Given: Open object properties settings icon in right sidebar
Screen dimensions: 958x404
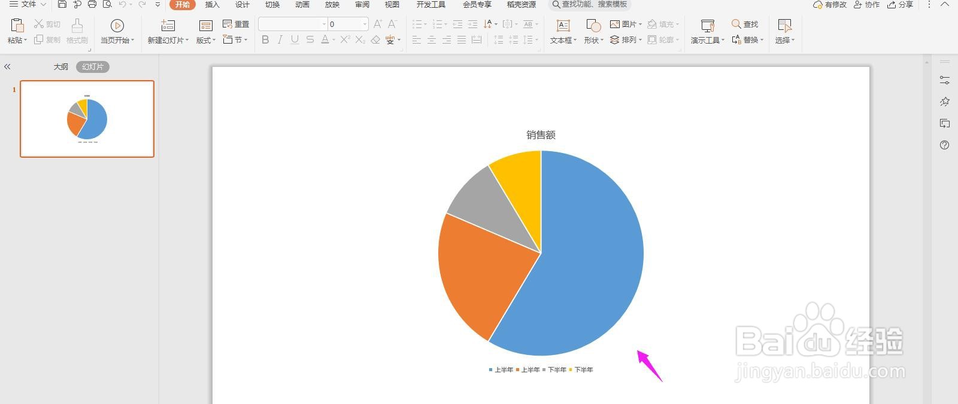Looking at the screenshot, I should 945,80.
